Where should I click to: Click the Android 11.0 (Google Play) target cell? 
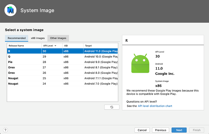(x=101, y=51)
